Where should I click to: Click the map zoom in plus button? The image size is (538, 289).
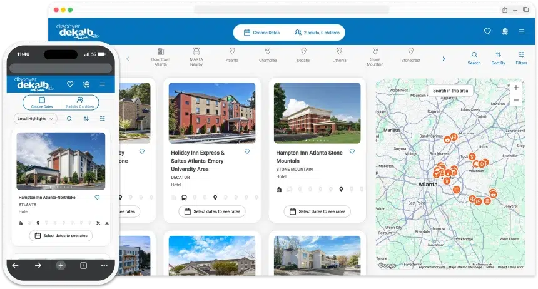click(516, 88)
